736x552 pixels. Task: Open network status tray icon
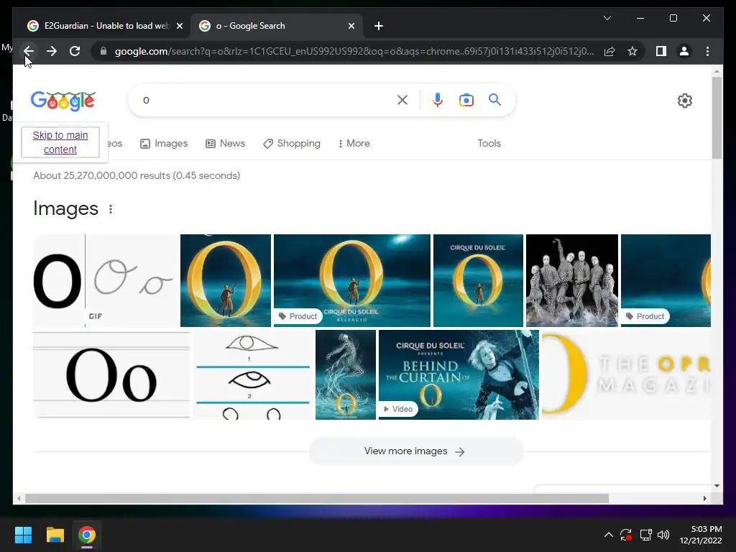click(x=646, y=535)
